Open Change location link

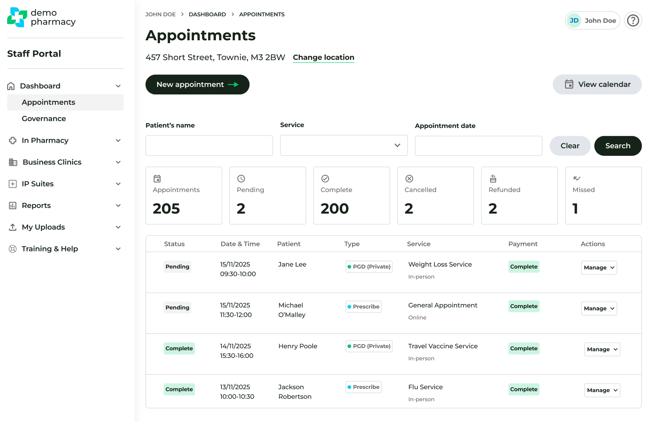[x=323, y=57]
